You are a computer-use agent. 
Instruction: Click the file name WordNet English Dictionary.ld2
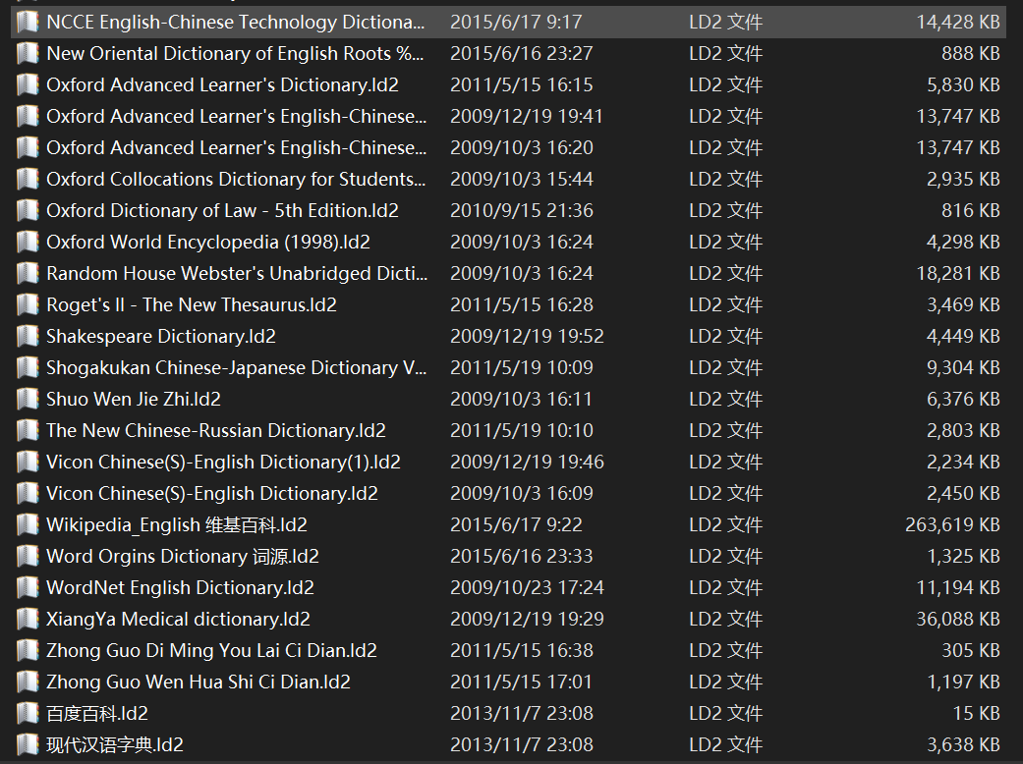pyautogui.click(x=180, y=588)
